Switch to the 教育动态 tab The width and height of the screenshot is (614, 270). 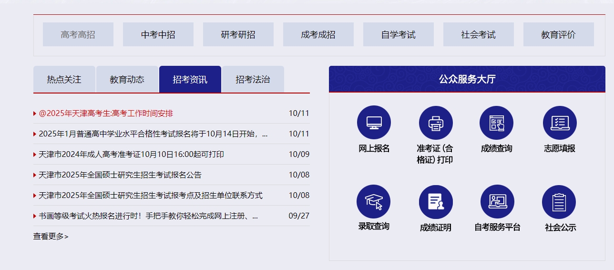click(127, 80)
